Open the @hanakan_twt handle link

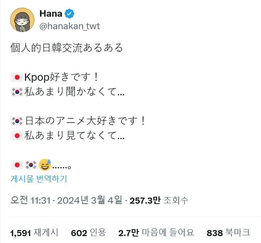point(69,26)
